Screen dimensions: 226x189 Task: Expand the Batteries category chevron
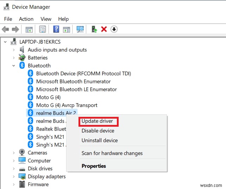click(x=14, y=58)
